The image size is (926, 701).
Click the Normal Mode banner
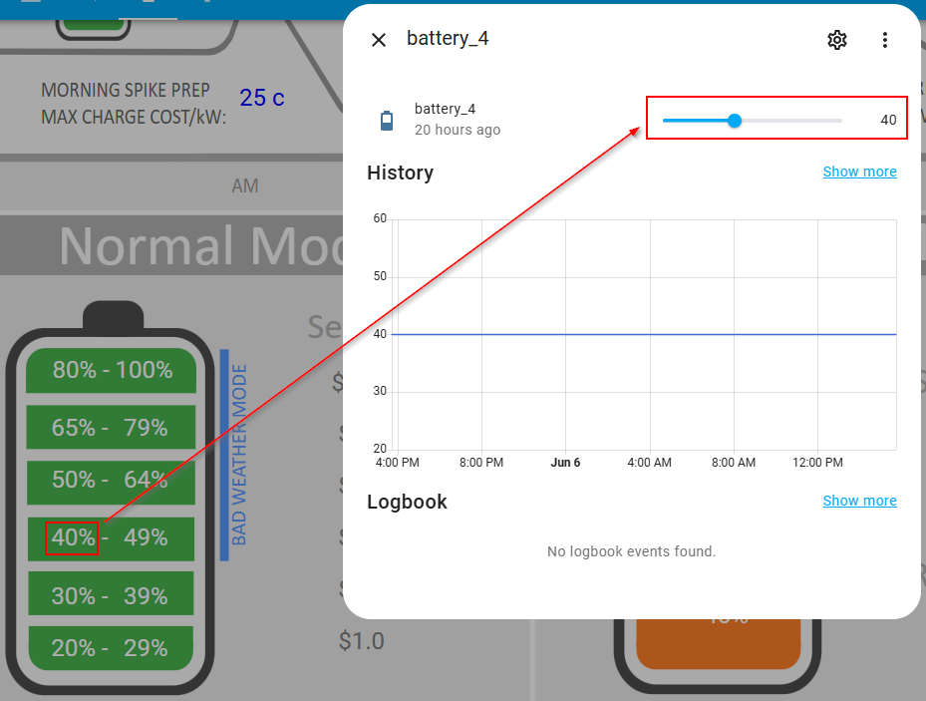199,245
